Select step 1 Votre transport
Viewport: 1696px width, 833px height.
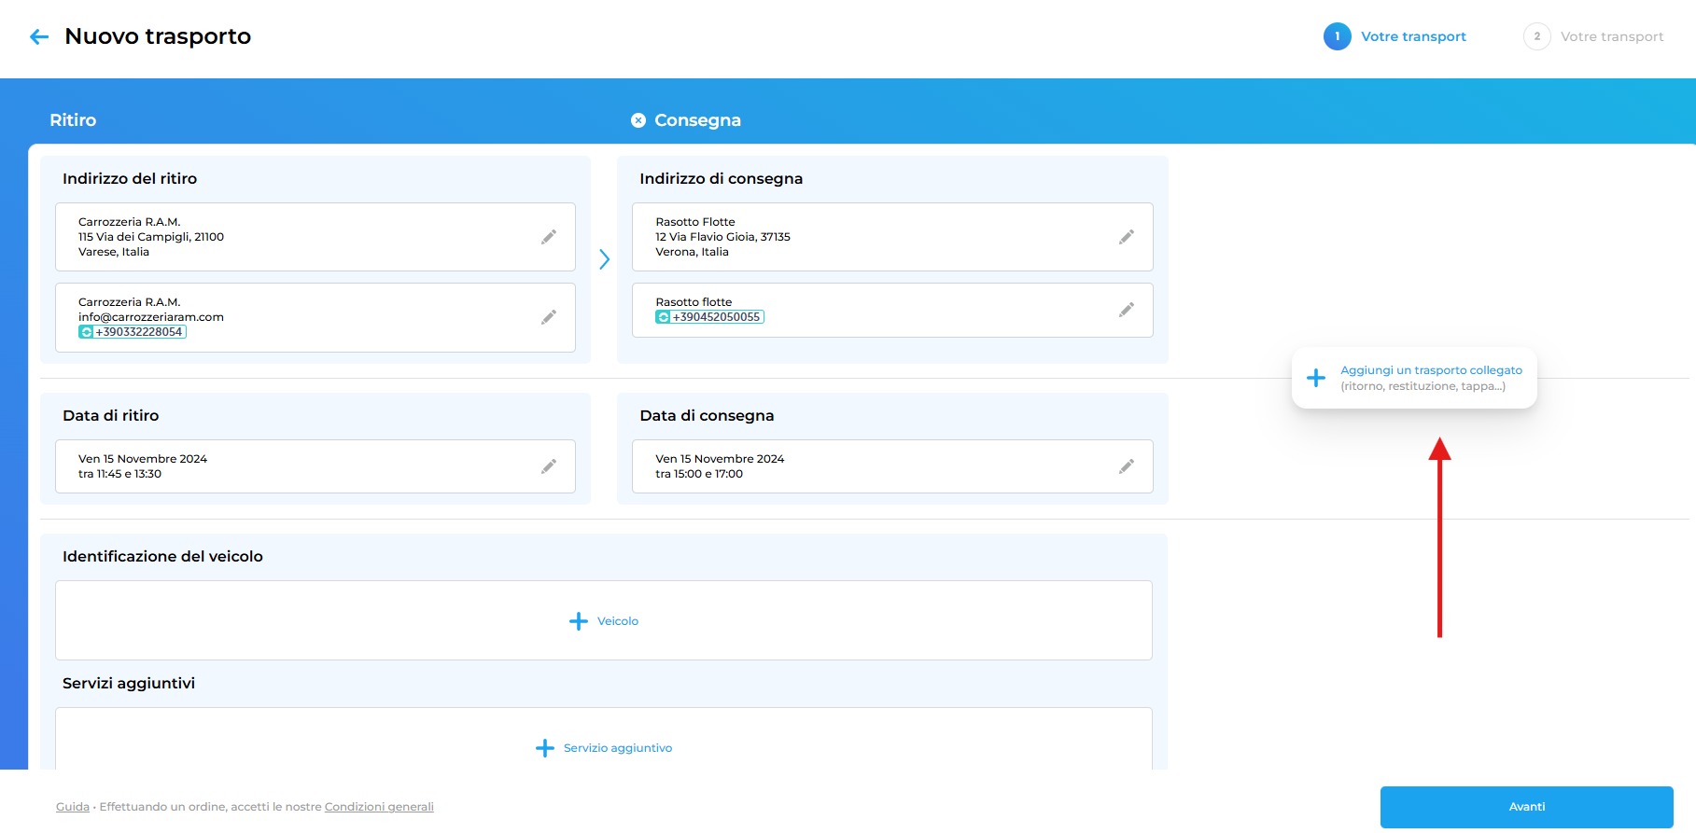pos(1395,36)
